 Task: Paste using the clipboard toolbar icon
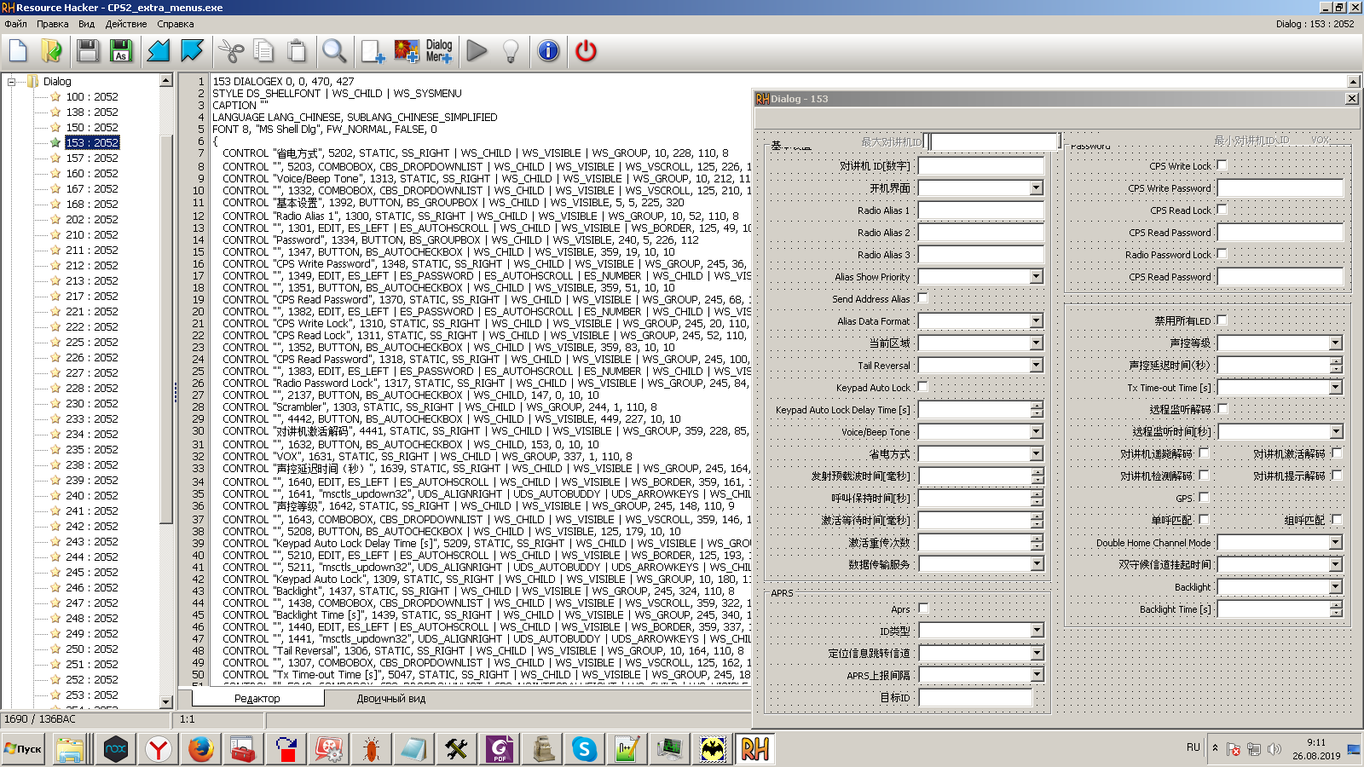297,51
